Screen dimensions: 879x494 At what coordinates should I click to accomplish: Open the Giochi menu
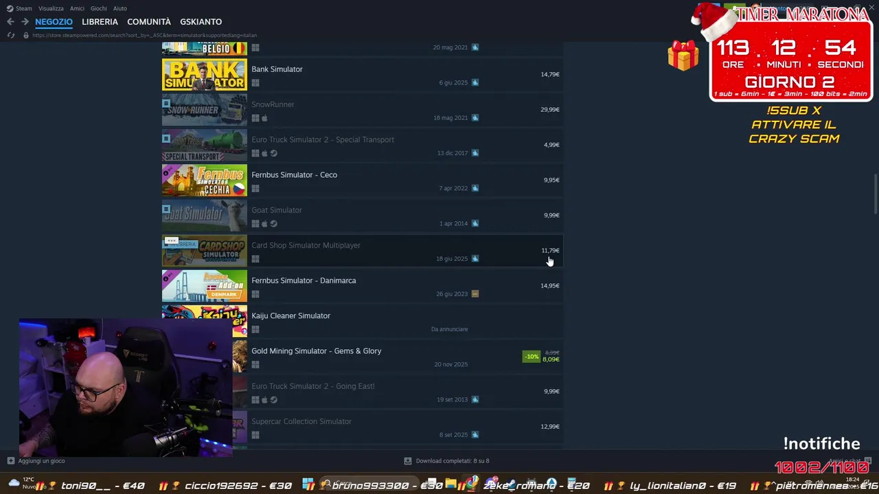98,8
